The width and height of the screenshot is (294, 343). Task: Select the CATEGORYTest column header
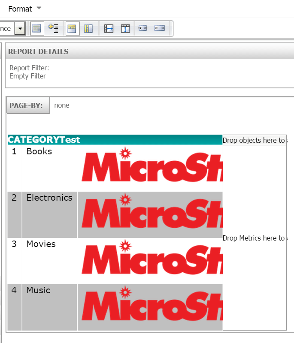(115, 140)
